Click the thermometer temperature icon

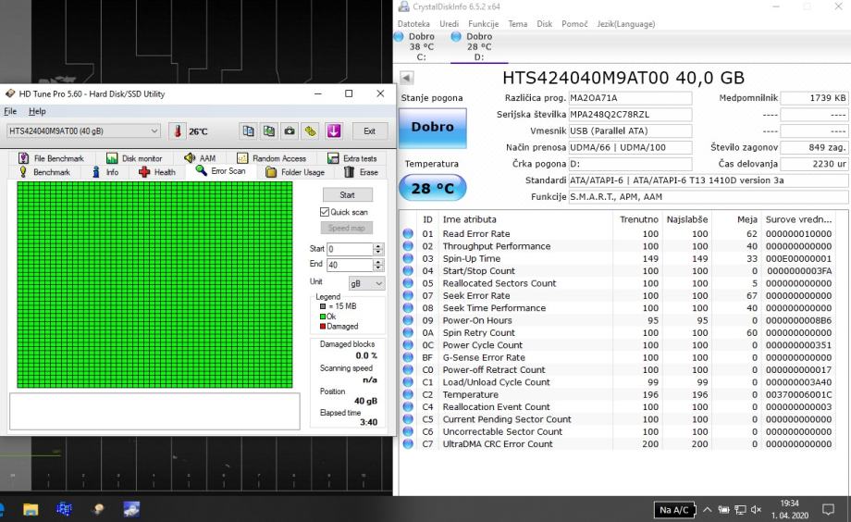[x=178, y=131]
